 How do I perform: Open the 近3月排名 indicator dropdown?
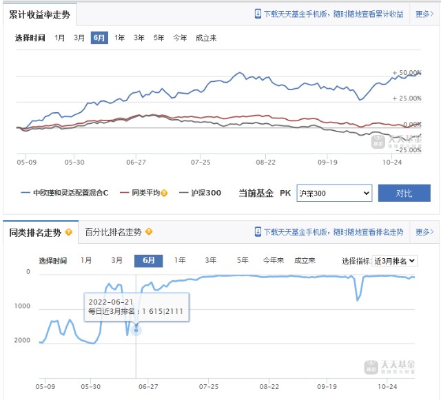[394, 260]
